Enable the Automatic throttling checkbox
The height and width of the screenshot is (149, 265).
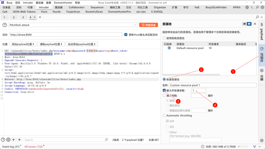pos(164,115)
